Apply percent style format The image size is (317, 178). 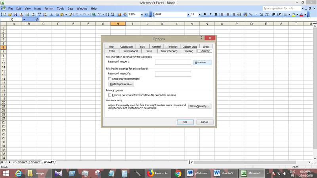pos(250,14)
